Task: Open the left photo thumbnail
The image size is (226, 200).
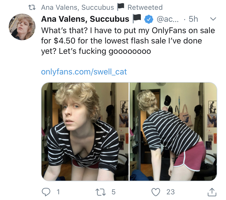Action: [85, 132]
